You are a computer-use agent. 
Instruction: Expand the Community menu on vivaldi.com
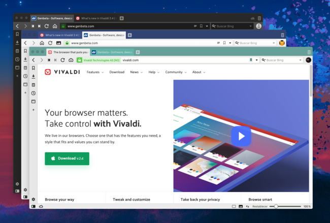point(176,72)
